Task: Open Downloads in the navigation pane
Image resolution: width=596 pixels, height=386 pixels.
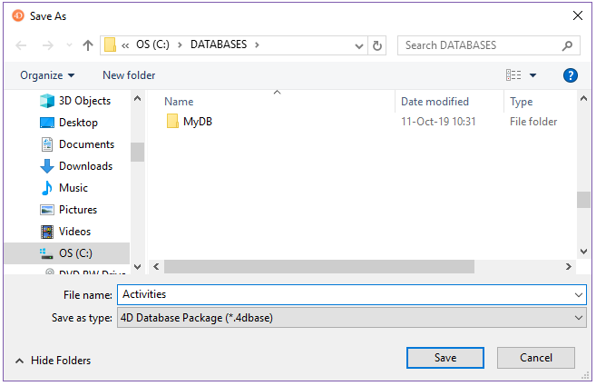Action: 85,166
